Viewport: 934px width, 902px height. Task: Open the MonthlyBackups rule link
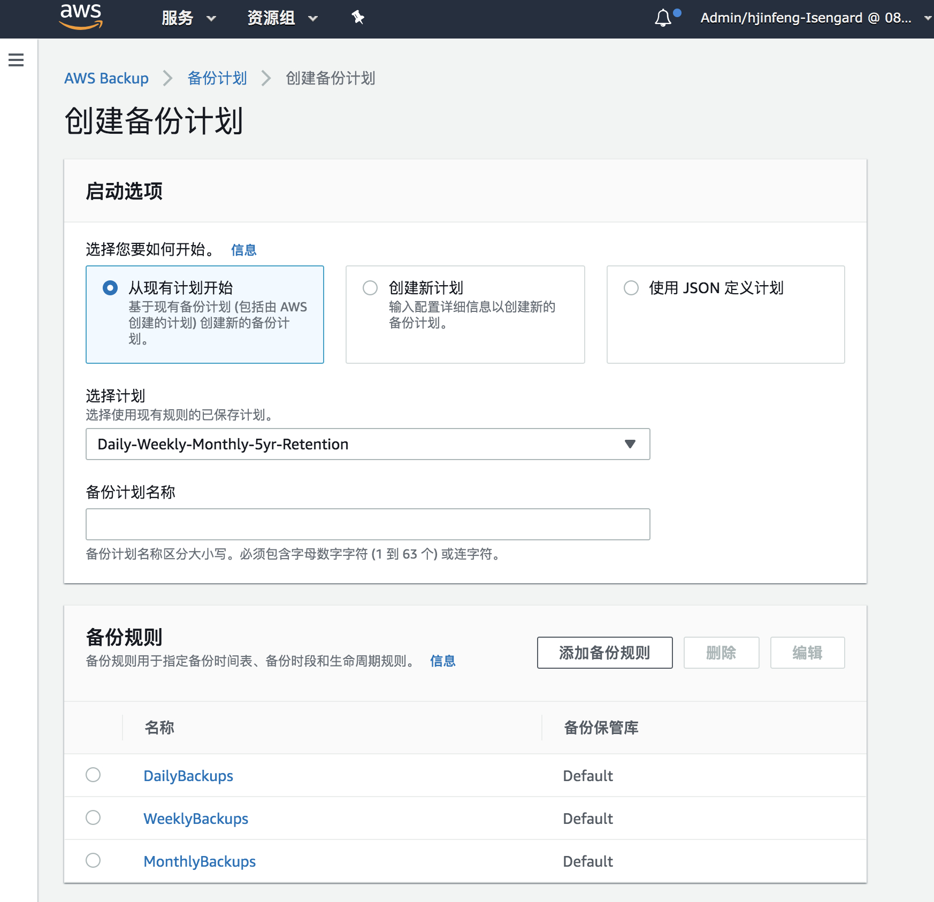click(x=200, y=861)
